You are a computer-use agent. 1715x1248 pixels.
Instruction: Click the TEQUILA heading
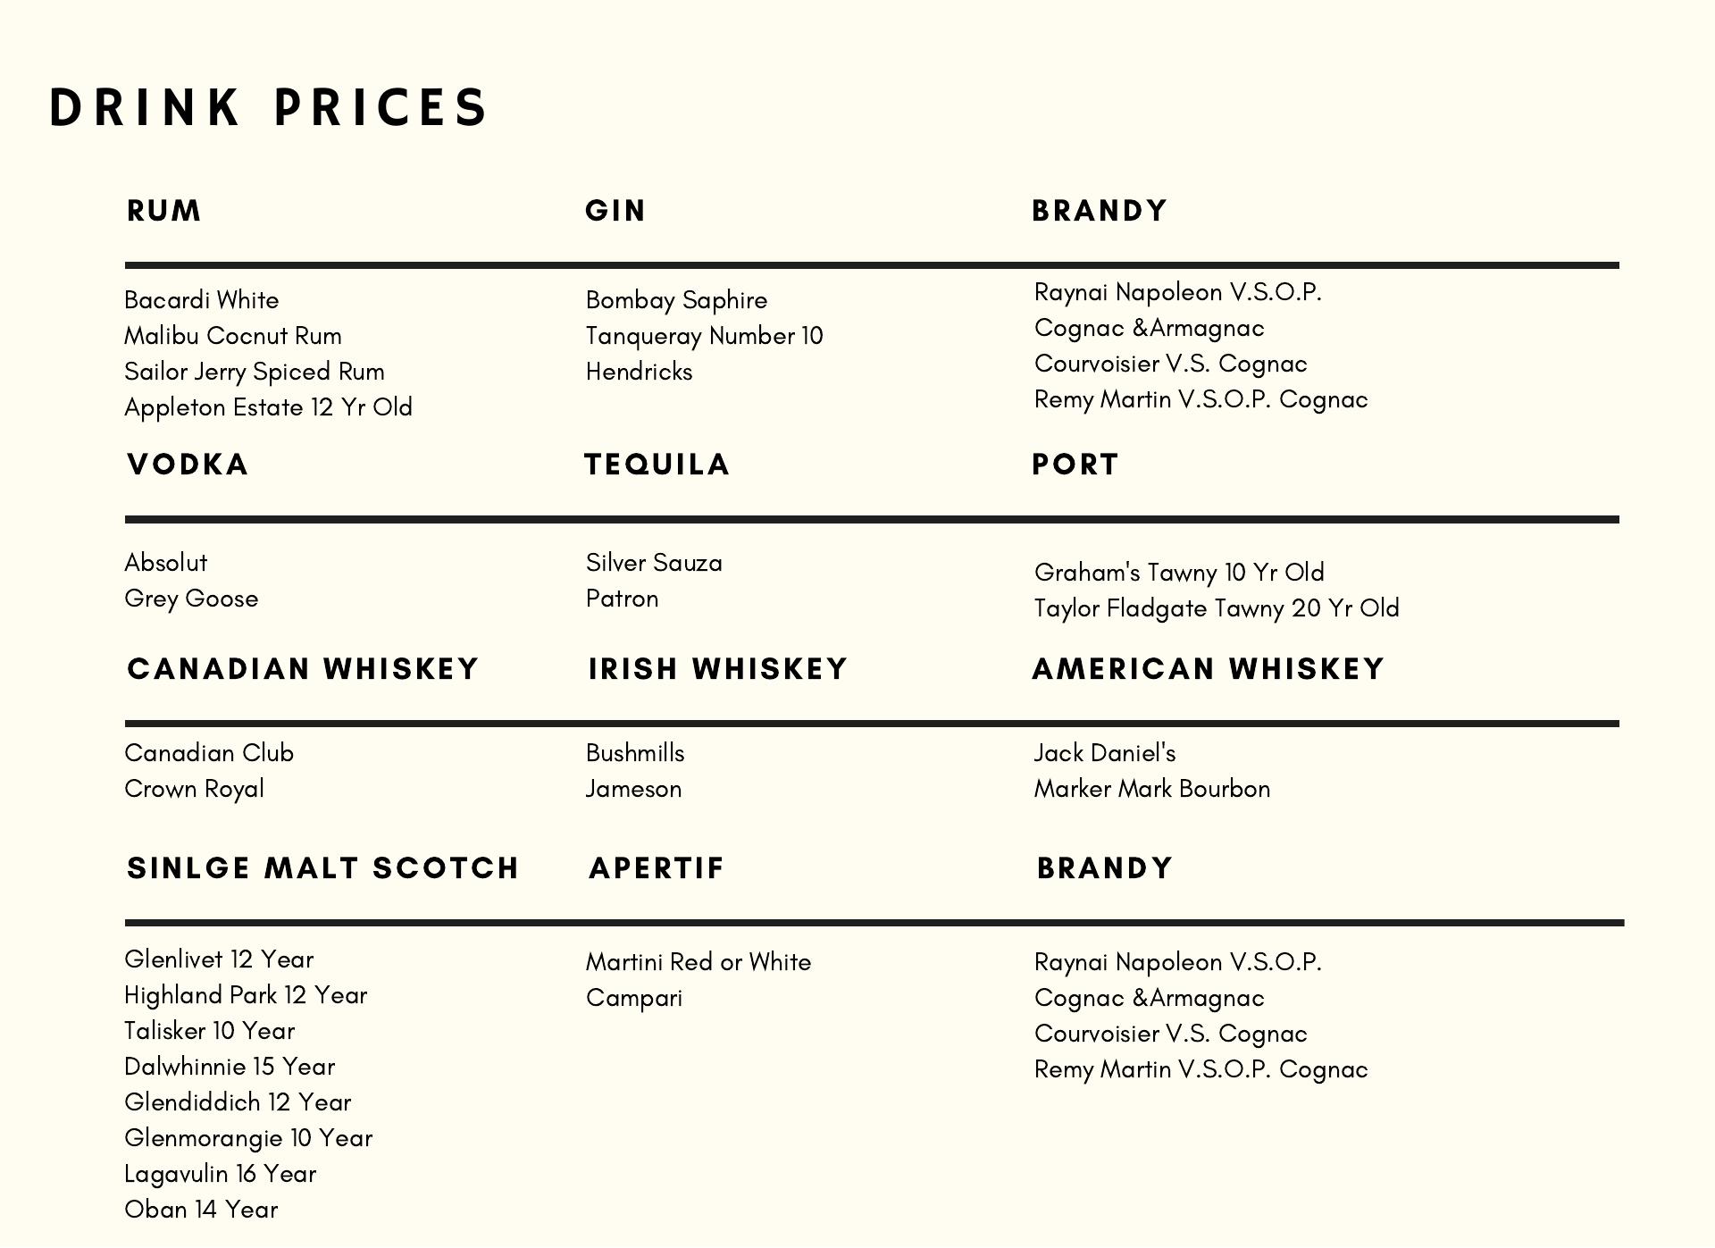coord(657,465)
